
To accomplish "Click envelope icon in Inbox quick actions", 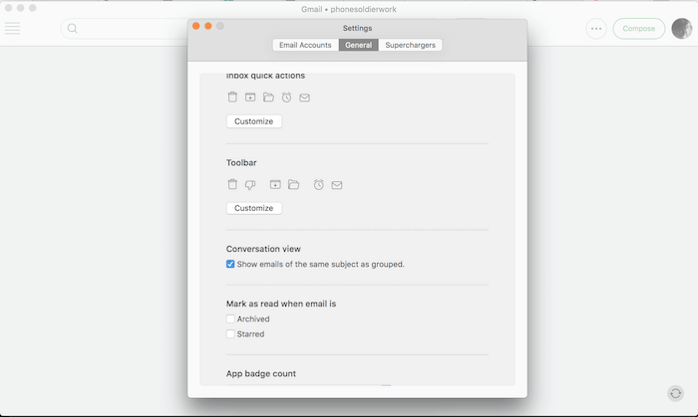I will (x=304, y=98).
